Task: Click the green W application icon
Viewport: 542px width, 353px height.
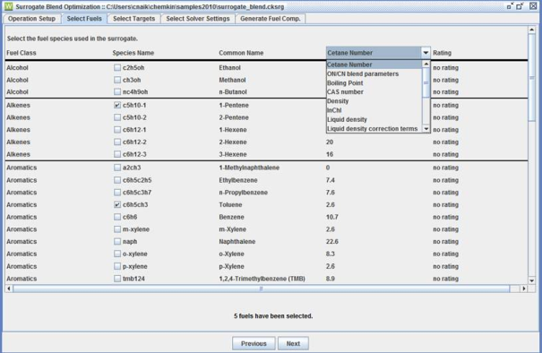Action: pyautogui.click(x=8, y=6)
